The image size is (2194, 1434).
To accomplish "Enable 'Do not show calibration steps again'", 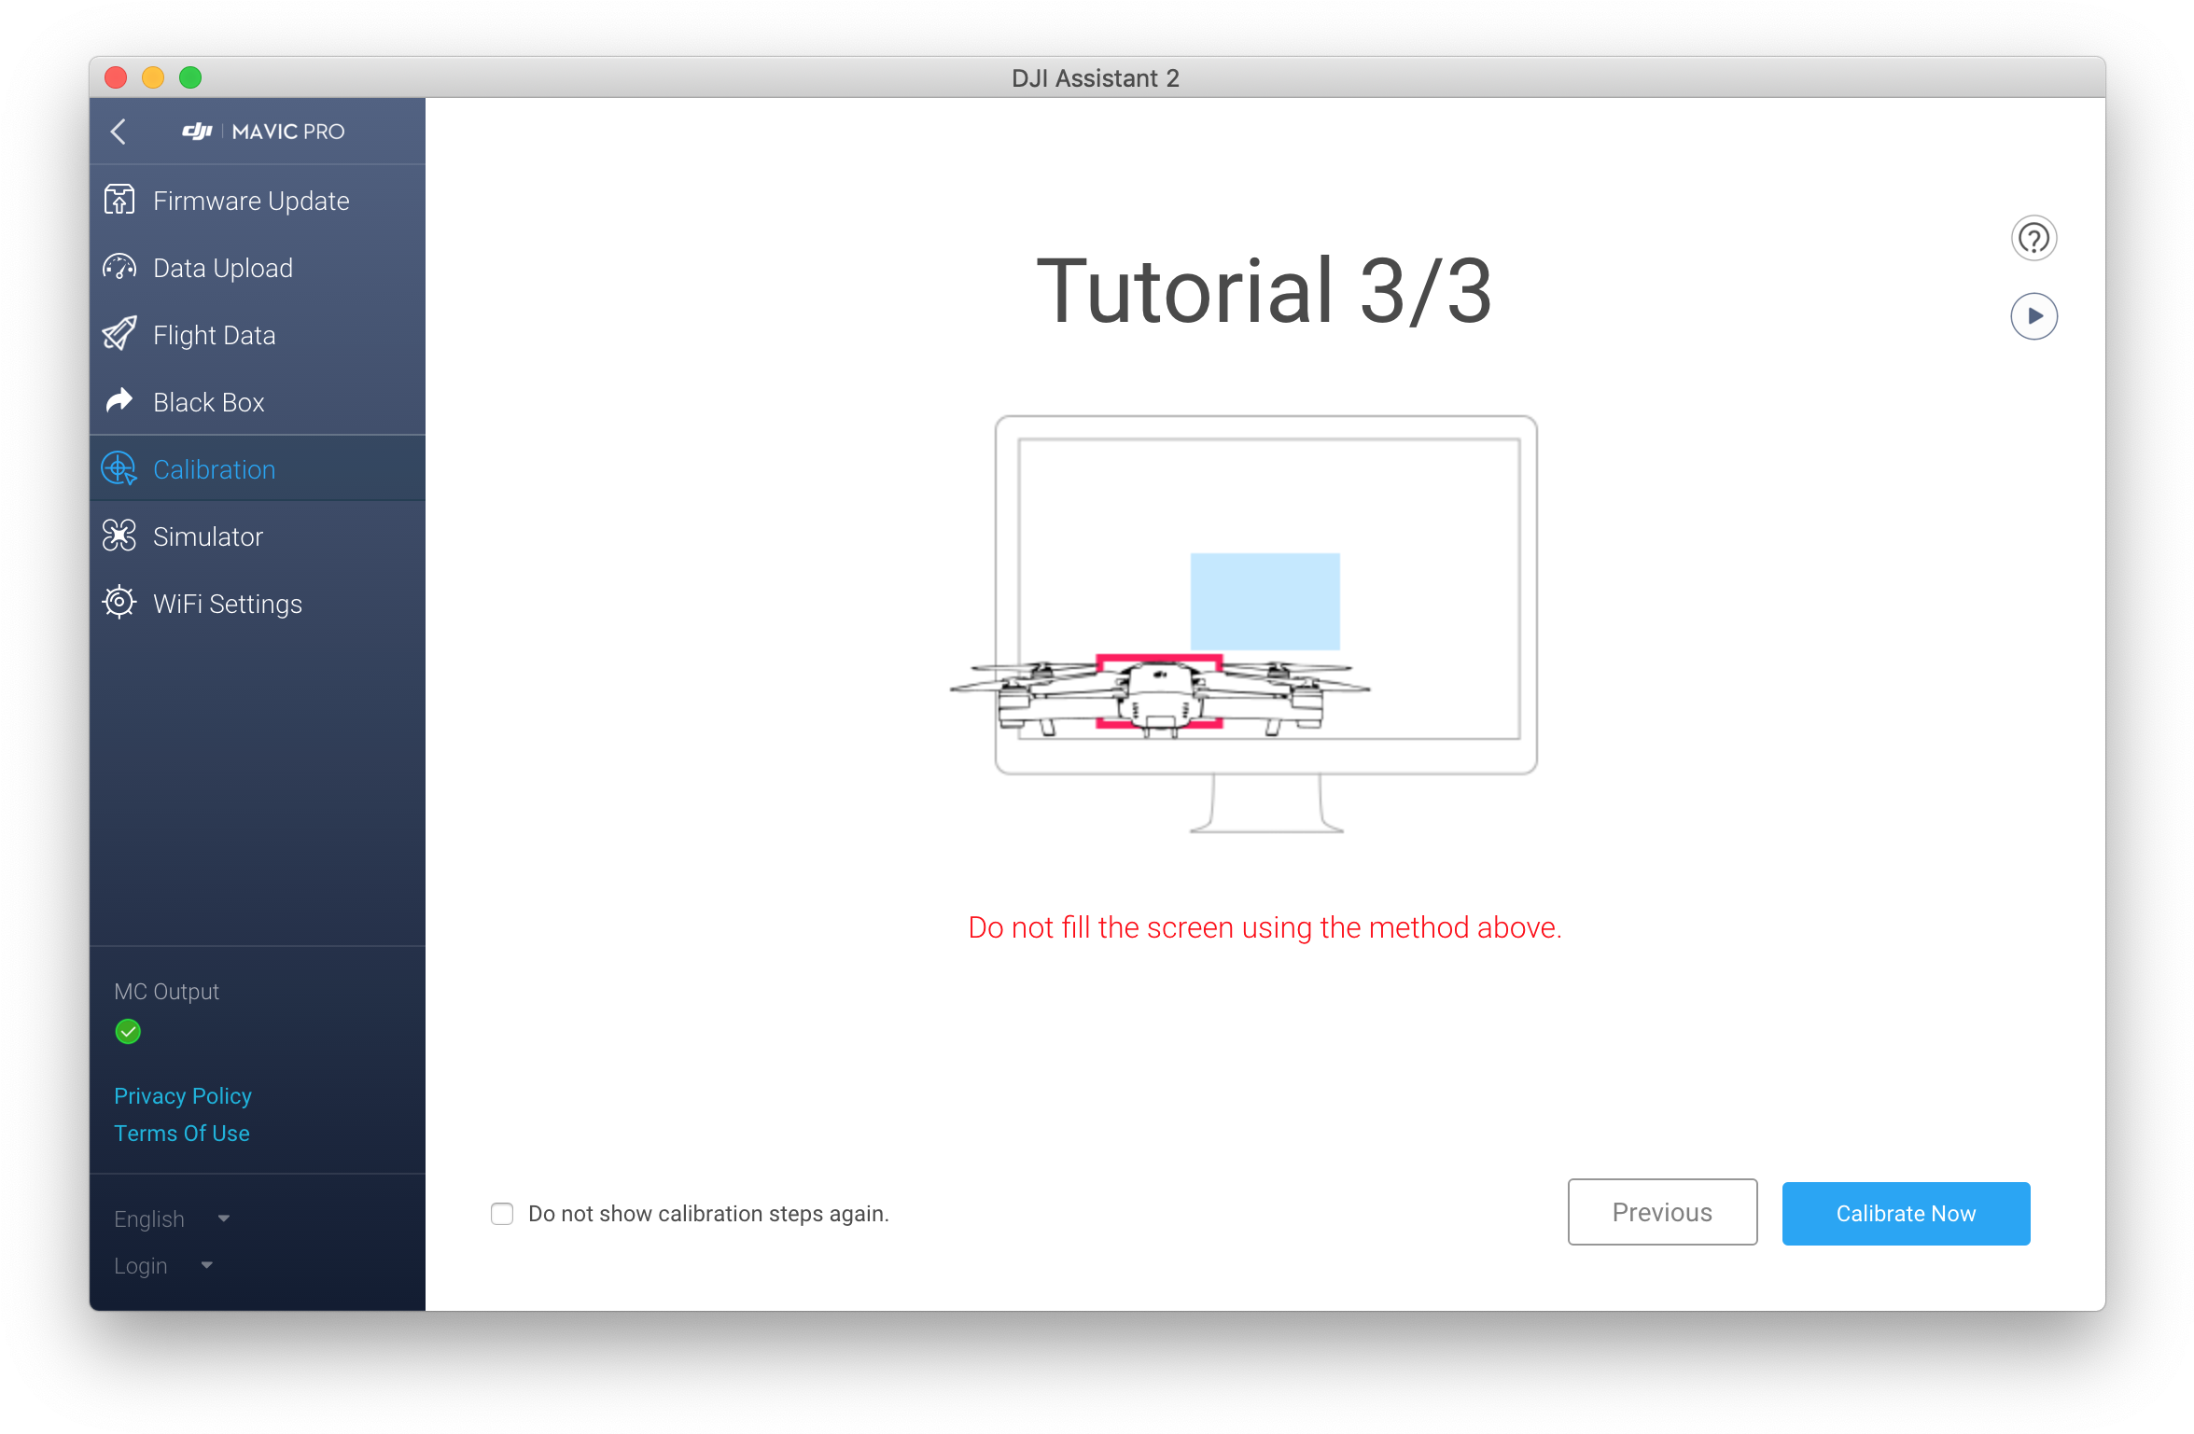I will pos(502,1213).
